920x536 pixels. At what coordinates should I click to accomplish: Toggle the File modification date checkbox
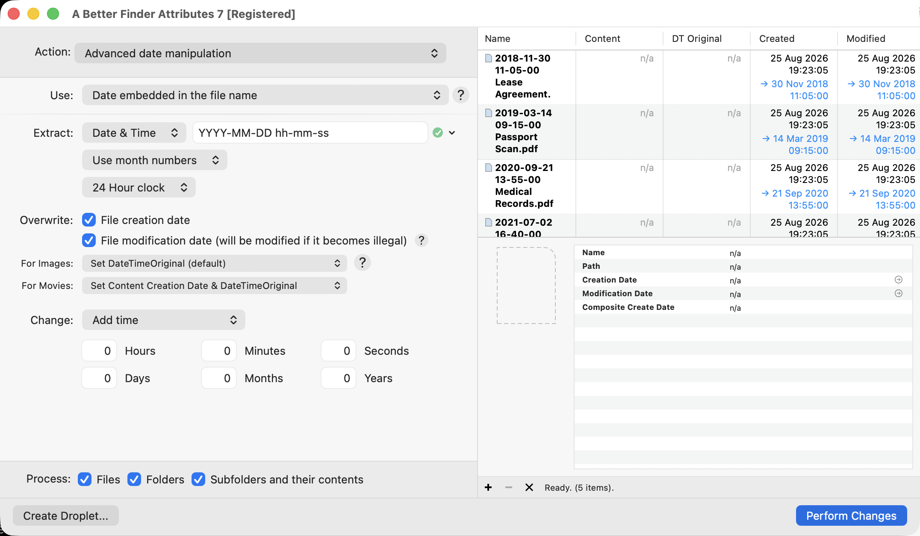[x=89, y=241]
